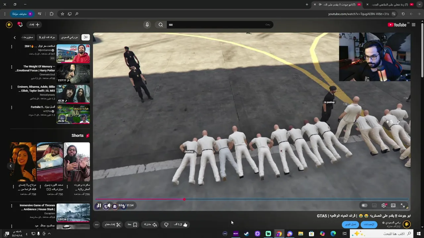
Task: Open more actions below the video
Action: [x=96, y=225]
